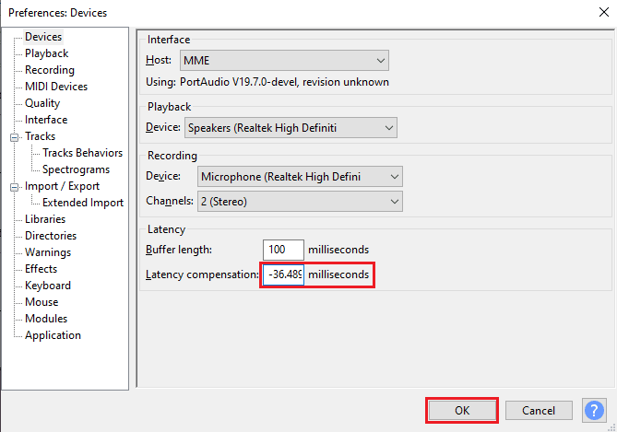
Task: Open Keyboard preferences
Action: point(48,286)
